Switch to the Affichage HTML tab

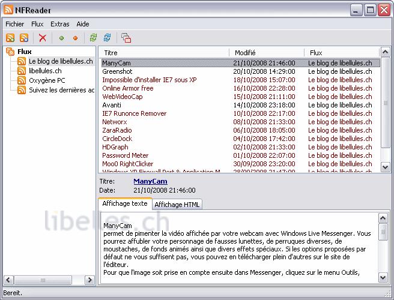coord(177,205)
